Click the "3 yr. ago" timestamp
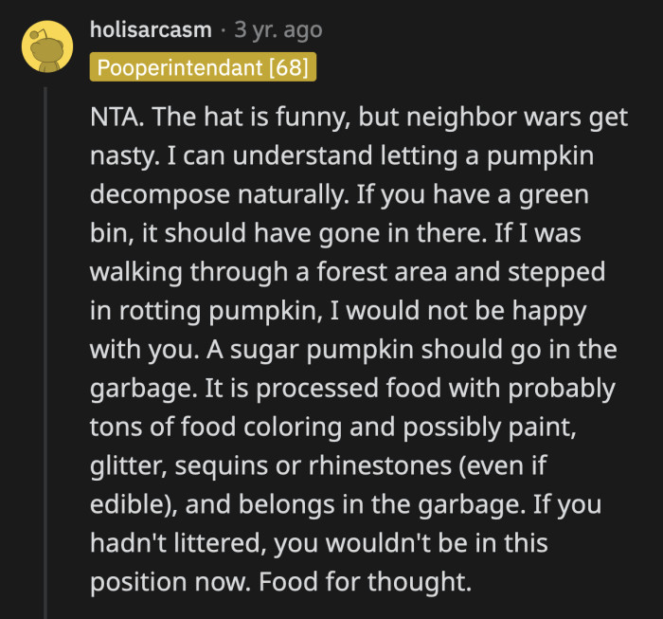 click(278, 29)
